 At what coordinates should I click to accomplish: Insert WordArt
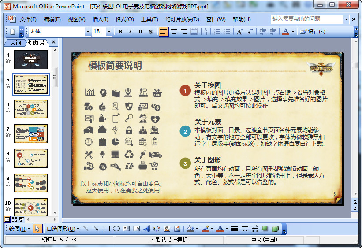click(x=146, y=229)
